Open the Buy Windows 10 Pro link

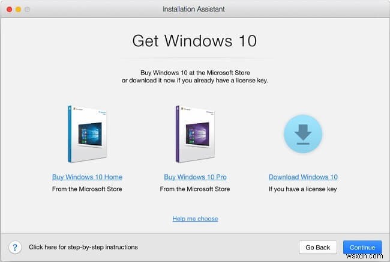pos(195,177)
